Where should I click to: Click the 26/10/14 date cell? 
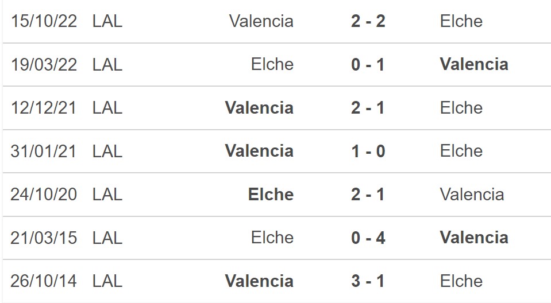coord(44,281)
